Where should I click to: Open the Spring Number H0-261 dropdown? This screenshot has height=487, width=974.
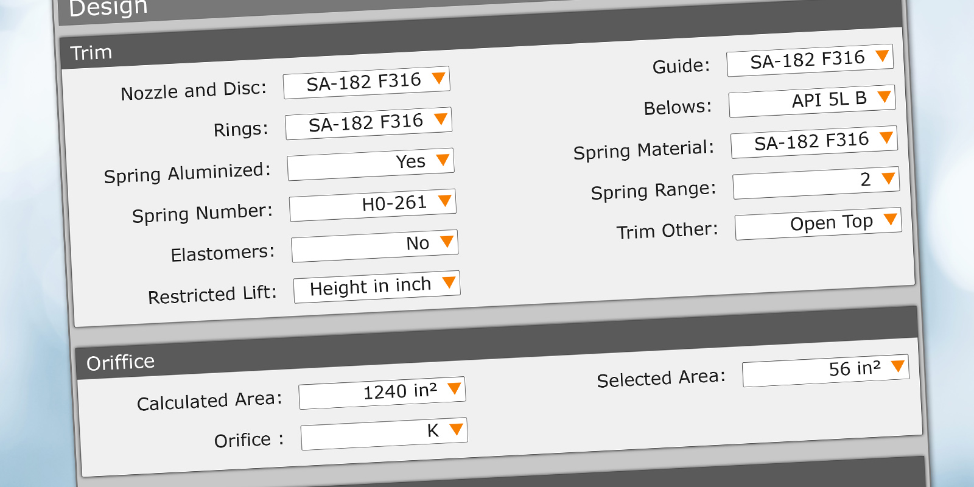coord(445,200)
